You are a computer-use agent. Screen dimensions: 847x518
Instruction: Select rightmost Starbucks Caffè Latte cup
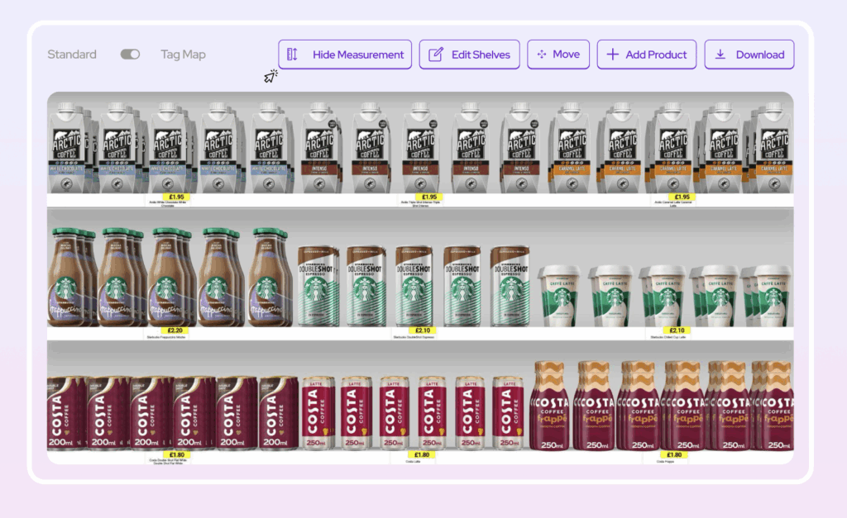click(x=773, y=295)
